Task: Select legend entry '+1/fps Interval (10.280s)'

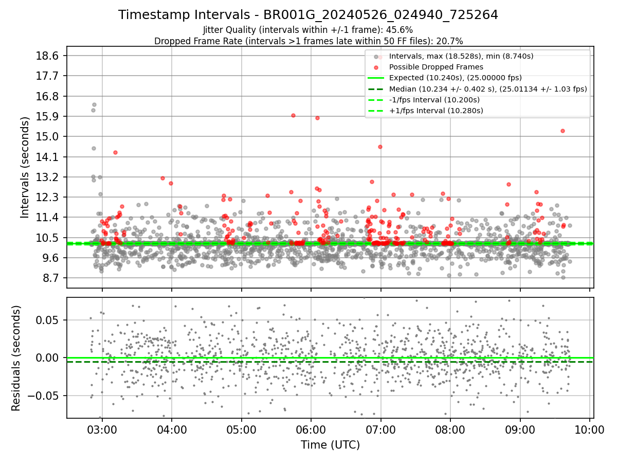Action: [x=437, y=111]
